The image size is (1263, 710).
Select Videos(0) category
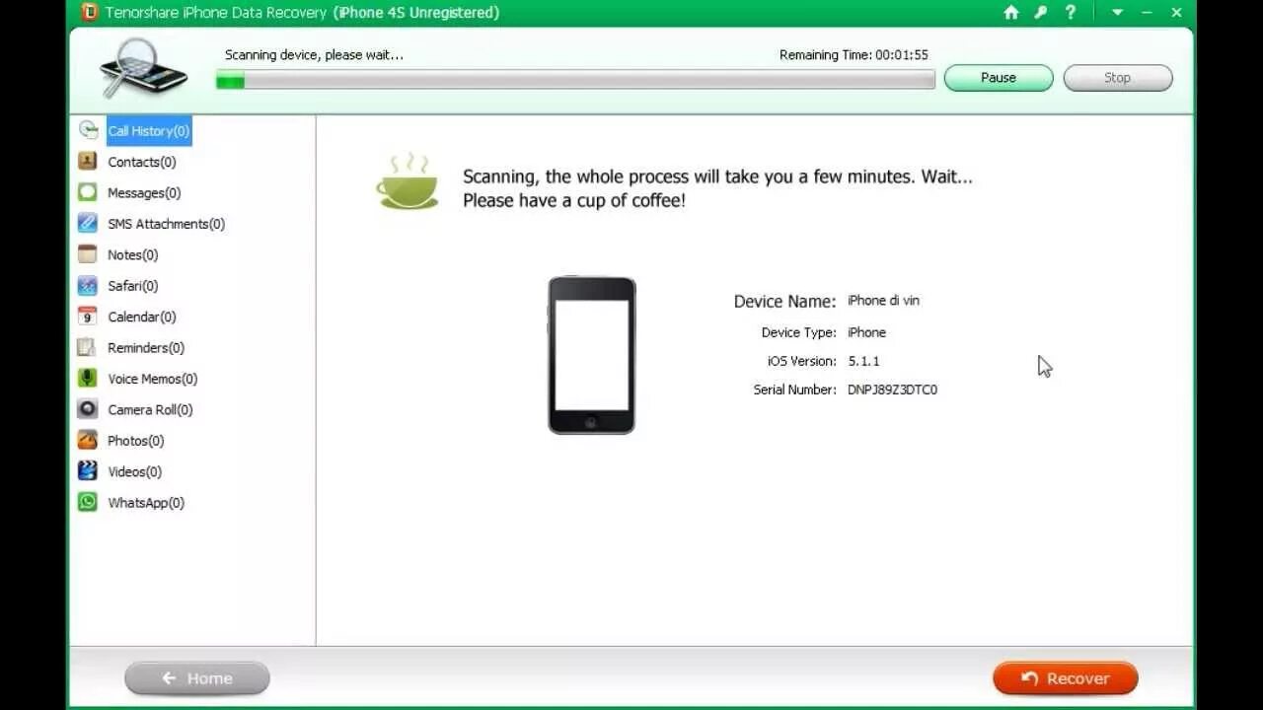(135, 471)
